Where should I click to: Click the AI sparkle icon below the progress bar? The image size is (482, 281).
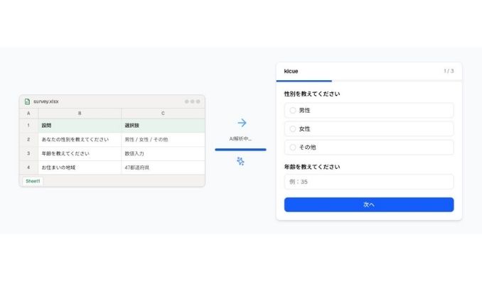[240, 161]
